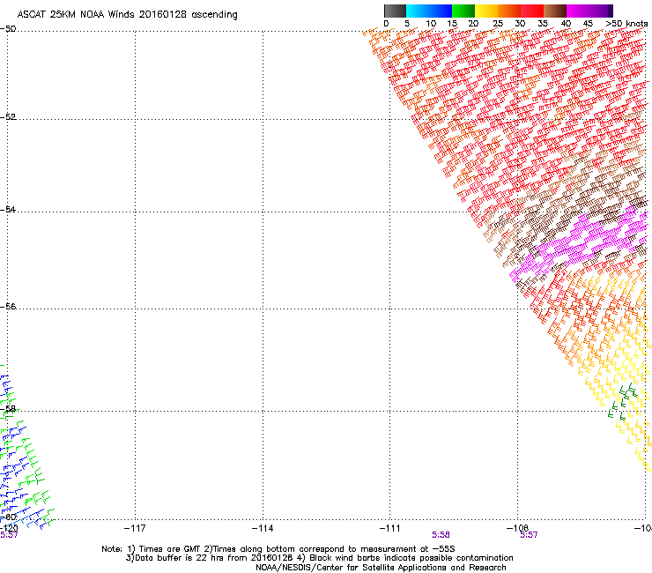The width and height of the screenshot is (652, 573).
Task: Click the gray 0-5 knots color swatch
Action: (395, 11)
